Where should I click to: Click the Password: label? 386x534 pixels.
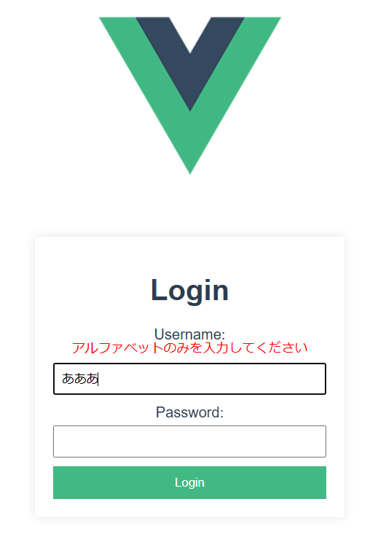[x=189, y=412]
